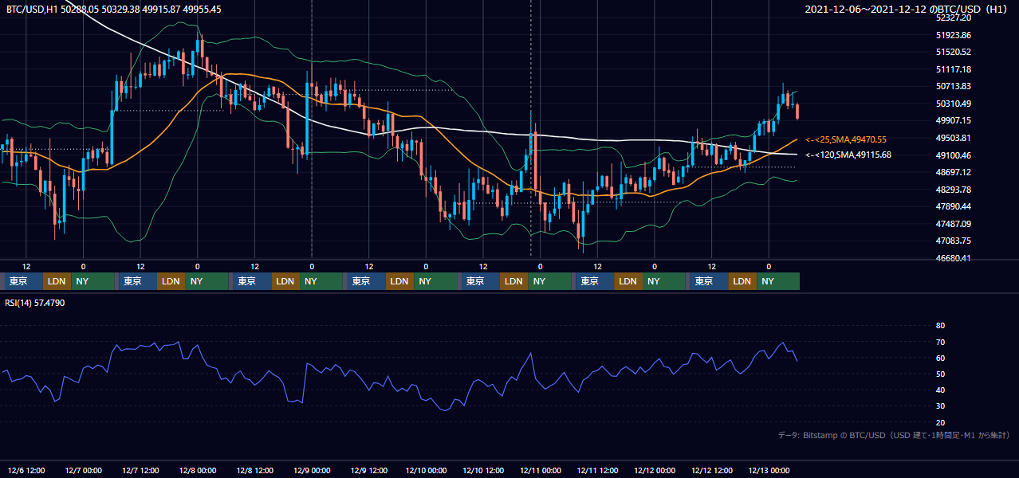Screen dimensions: 1019x478
Task: Click price axis label 47487.09
Action: [953, 224]
